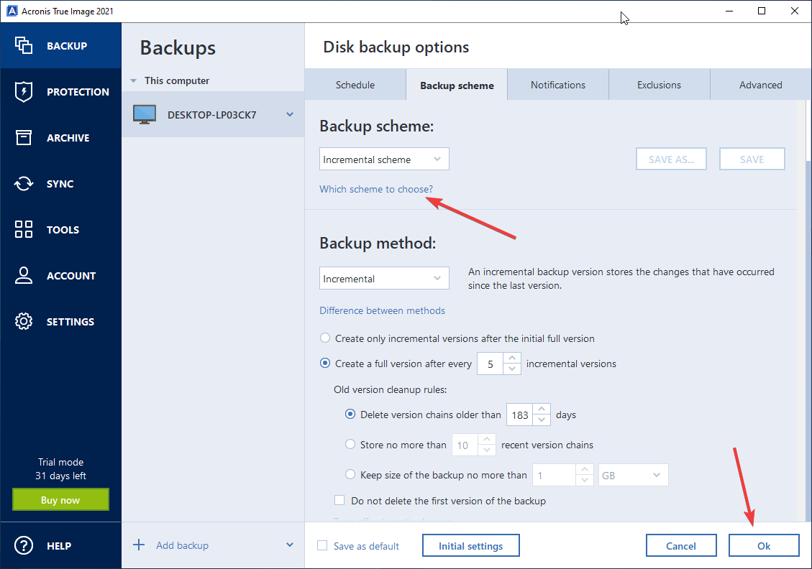Increase the incremental versions count stepper

click(512, 358)
